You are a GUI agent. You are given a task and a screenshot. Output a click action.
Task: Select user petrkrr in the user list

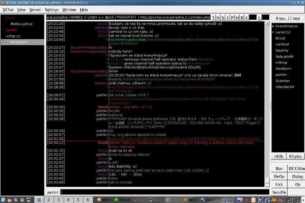[x=281, y=74]
